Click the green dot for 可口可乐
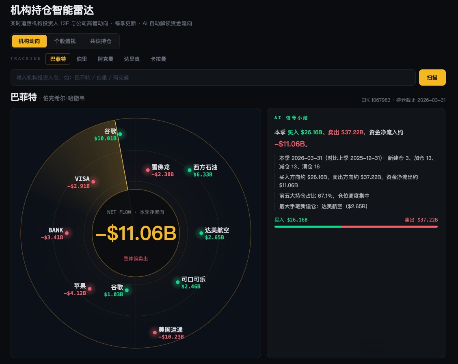Viewport: 458px width, 364px height. point(177,282)
